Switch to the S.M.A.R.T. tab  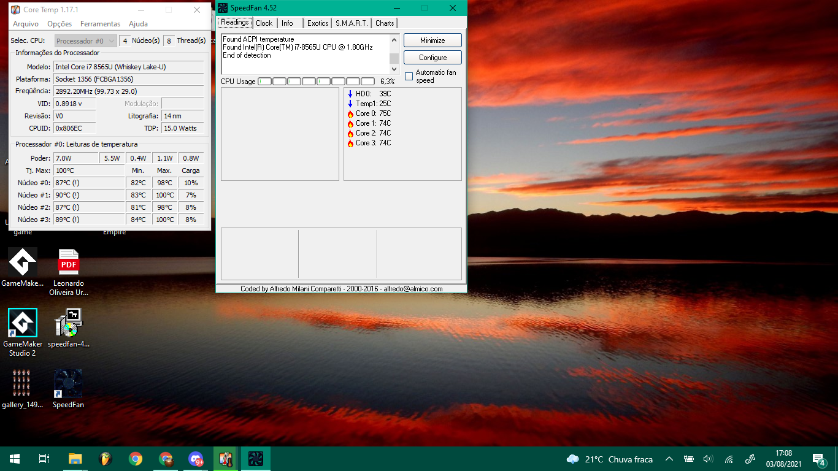[352, 23]
